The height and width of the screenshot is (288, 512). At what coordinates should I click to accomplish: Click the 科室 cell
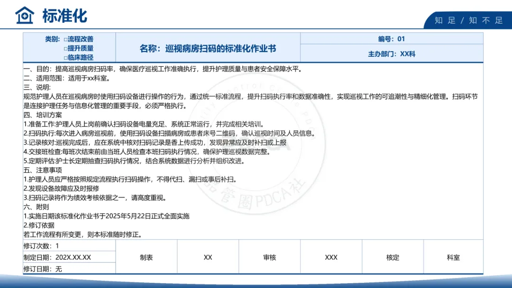pyautogui.click(x=453, y=257)
